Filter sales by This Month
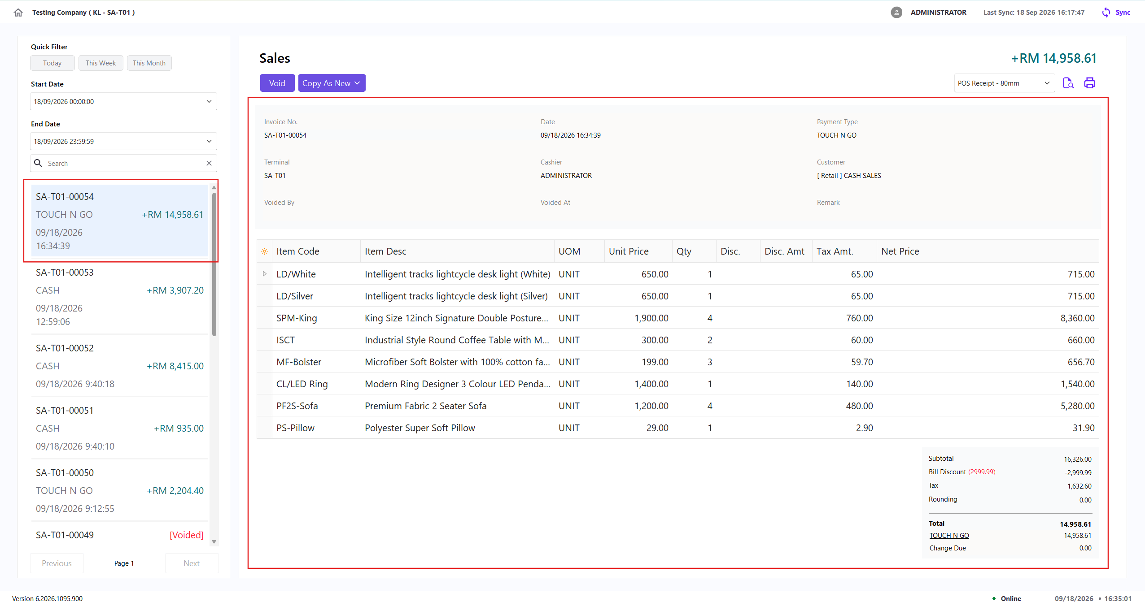1145x606 pixels. 149,63
